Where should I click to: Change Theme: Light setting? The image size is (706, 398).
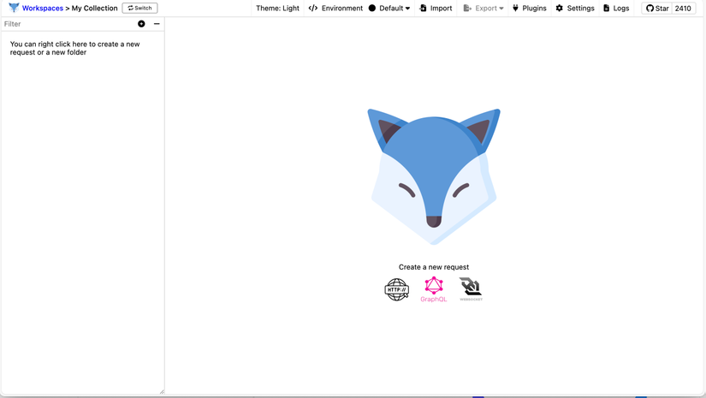[x=277, y=8]
